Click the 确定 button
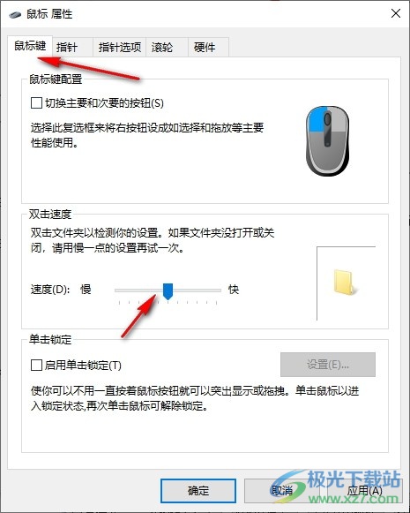This screenshot has width=410, height=513. (198, 491)
